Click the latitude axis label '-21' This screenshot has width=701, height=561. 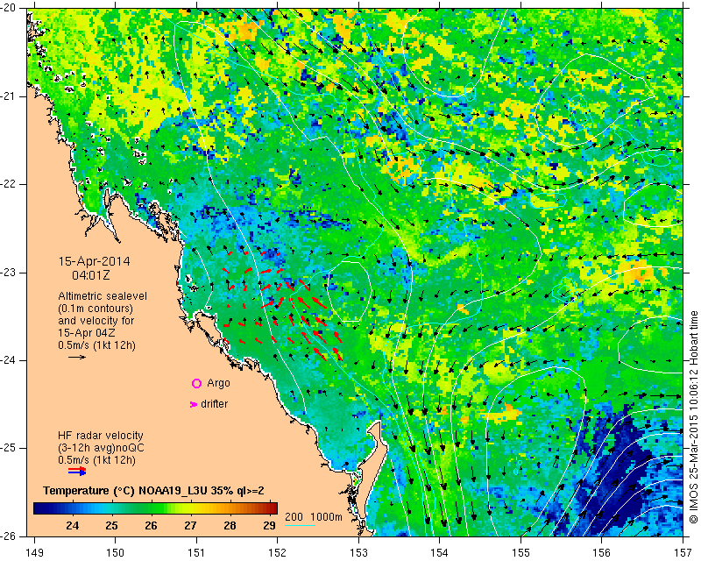(10, 96)
